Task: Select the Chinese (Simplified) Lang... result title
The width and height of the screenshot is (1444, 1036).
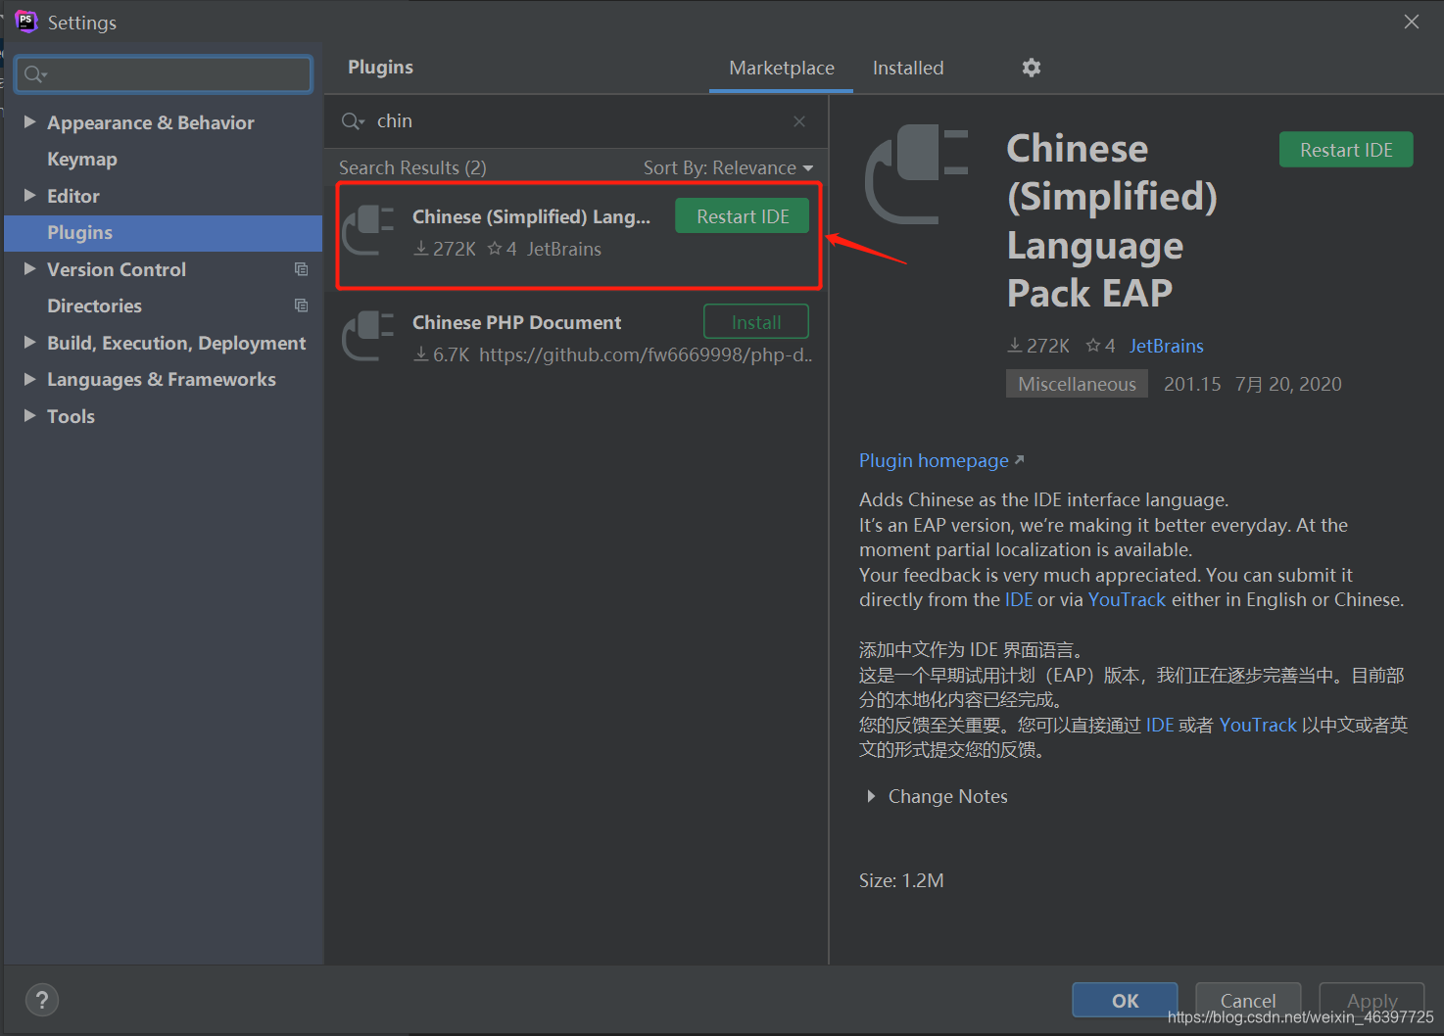Action: click(531, 216)
